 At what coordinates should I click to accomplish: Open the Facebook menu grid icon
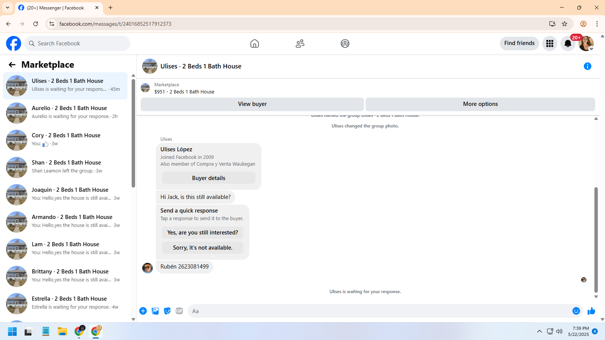click(550, 43)
